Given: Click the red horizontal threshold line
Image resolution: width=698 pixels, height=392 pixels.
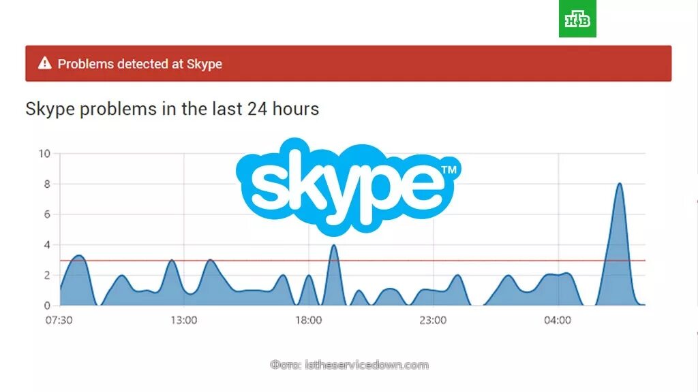Looking at the screenshot, I should point(352,261).
